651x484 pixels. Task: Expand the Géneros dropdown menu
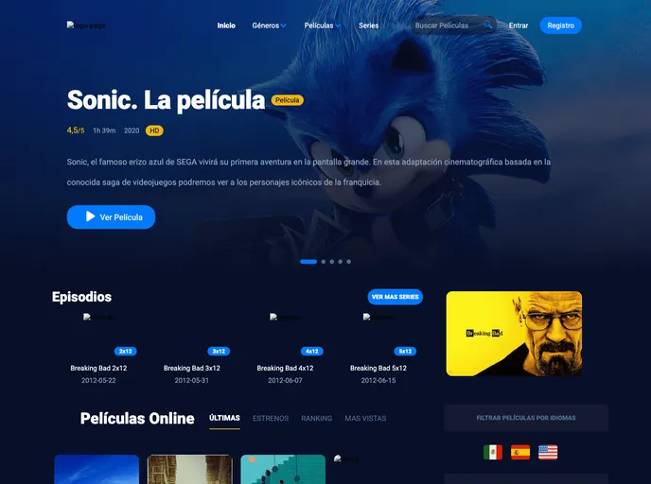click(x=269, y=26)
